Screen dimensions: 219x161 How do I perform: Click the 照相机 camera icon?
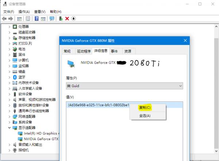pyautogui.click(x=15, y=150)
